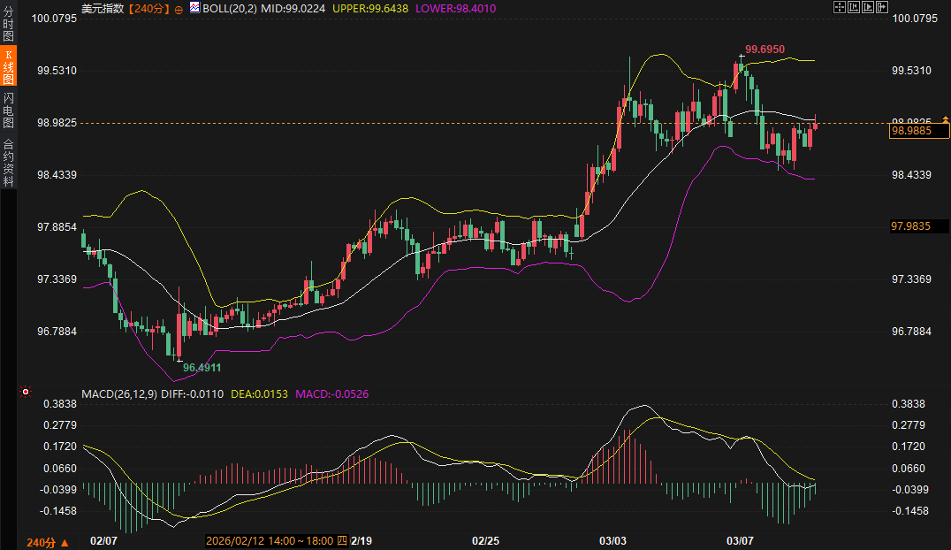
Task: Click the crosshair cursor icon
Action: point(840,7)
